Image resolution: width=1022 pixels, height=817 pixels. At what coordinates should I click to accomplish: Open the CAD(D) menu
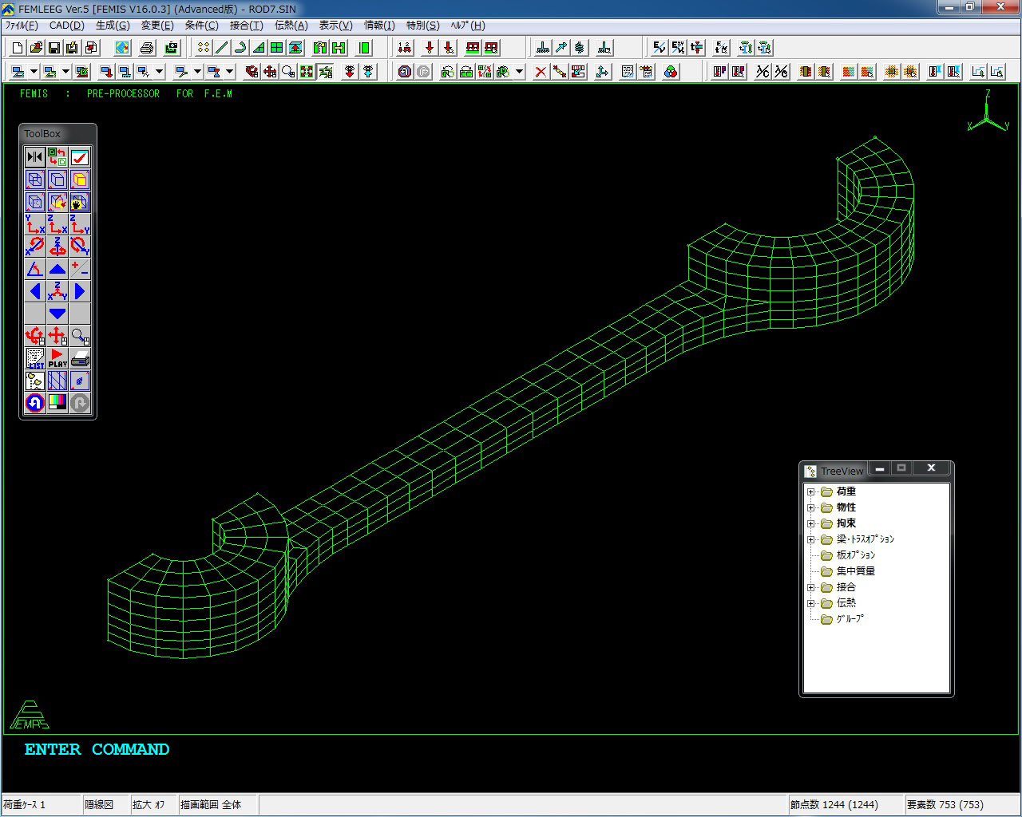coord(66,26)
